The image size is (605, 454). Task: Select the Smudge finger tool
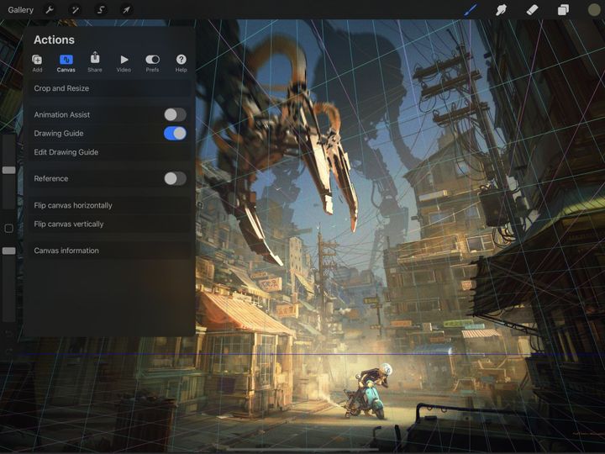click(x=502, y=10)
